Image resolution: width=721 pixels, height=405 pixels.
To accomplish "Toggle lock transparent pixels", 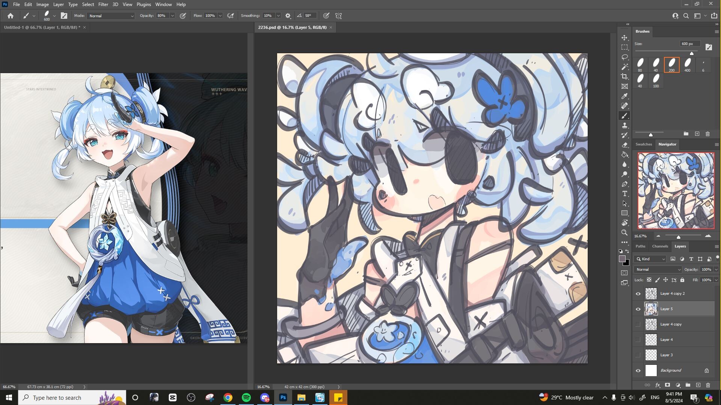I will click(649, 280).
